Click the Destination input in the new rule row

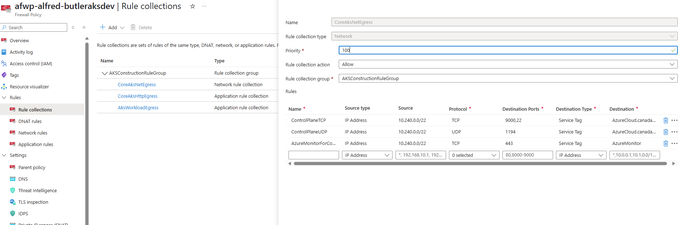[635, 155]
